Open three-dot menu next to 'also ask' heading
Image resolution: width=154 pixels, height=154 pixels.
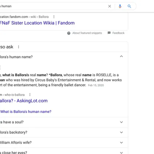click(19, 47)
